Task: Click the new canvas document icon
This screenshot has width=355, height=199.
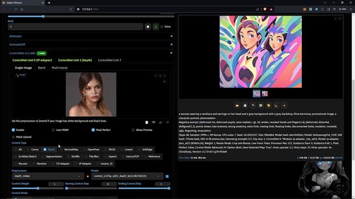Action: pos(146,122)
